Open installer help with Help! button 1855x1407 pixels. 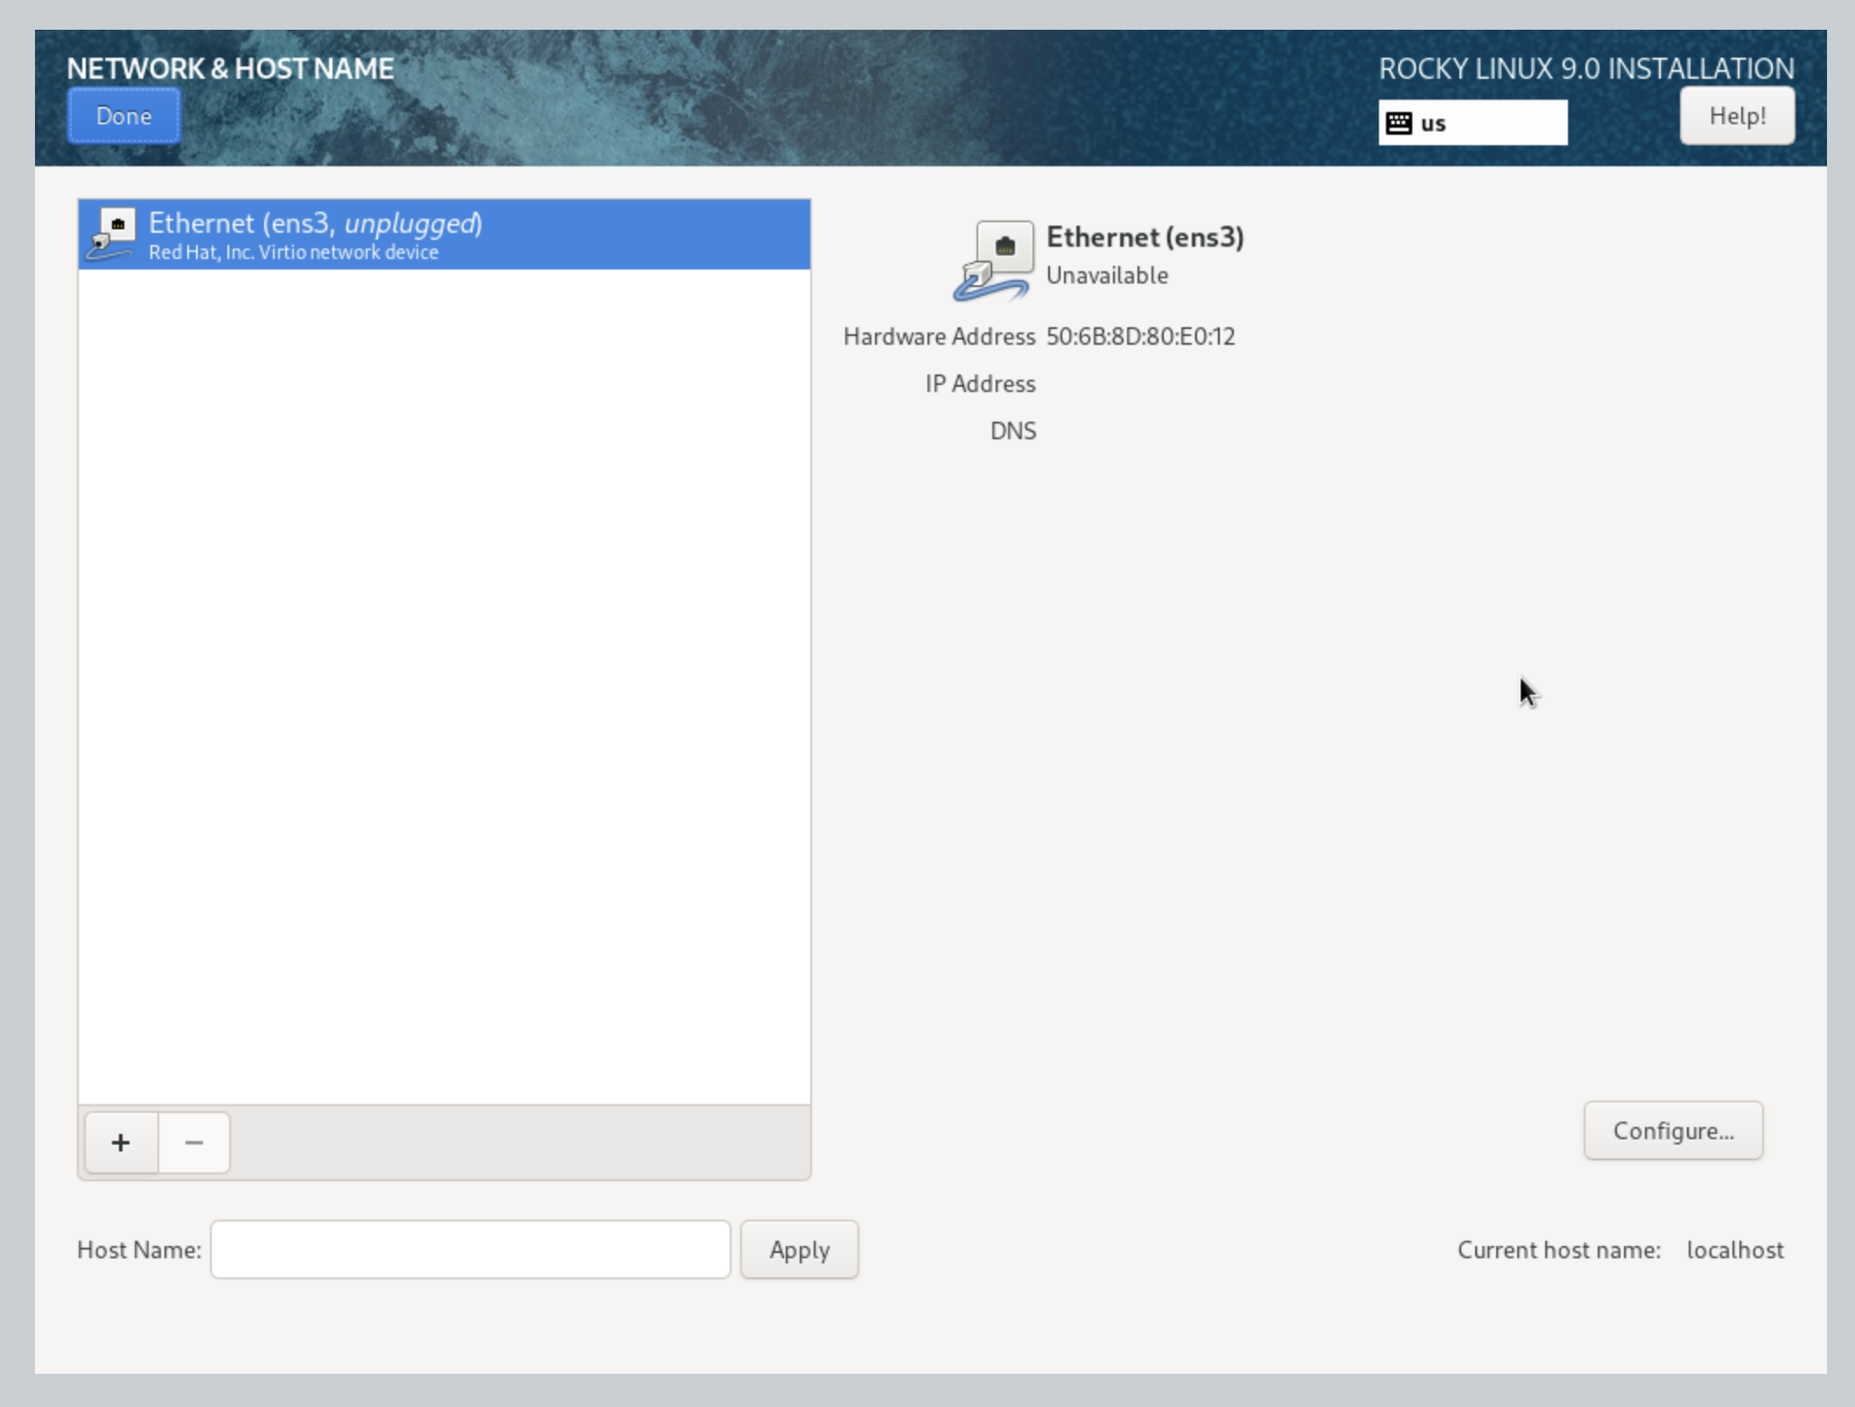pos(1737,115)
